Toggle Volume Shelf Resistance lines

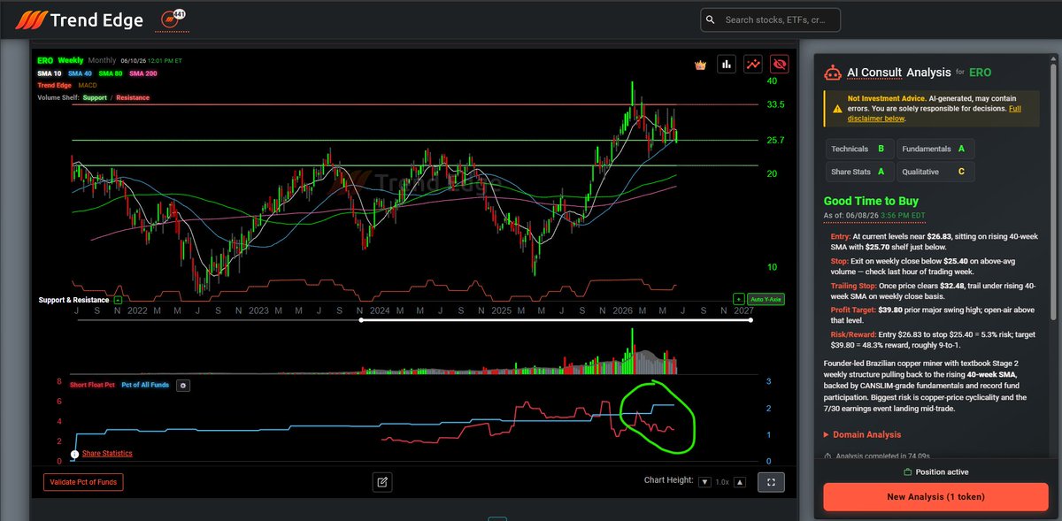click(133, 97)
